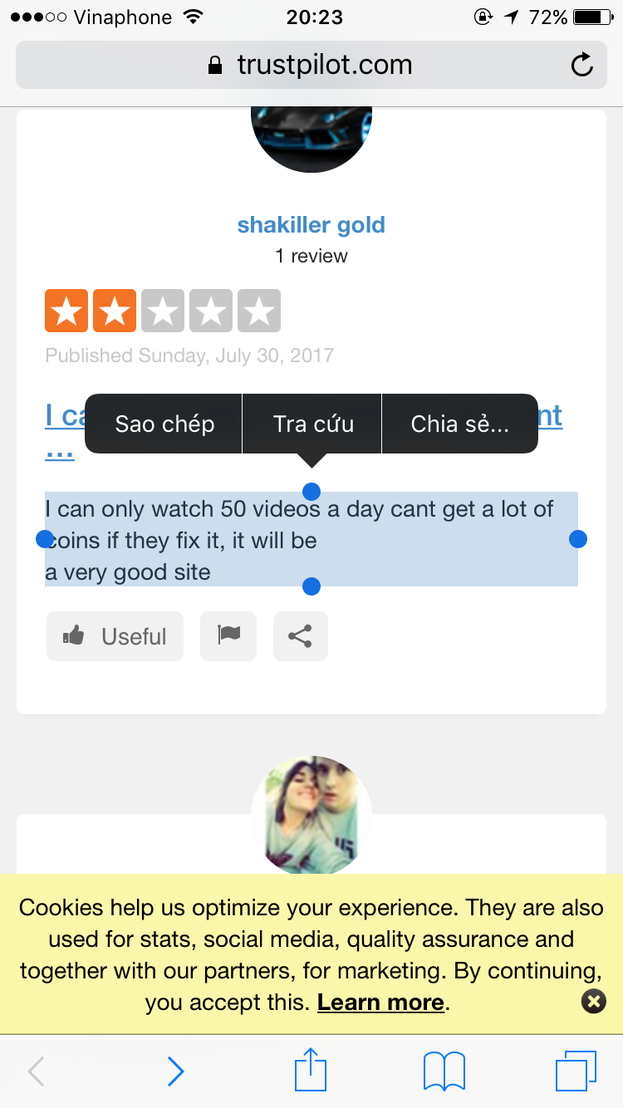Dismiss the cookie banner with the X icon
The image size is (623, 1108).
pos(594,1001)
